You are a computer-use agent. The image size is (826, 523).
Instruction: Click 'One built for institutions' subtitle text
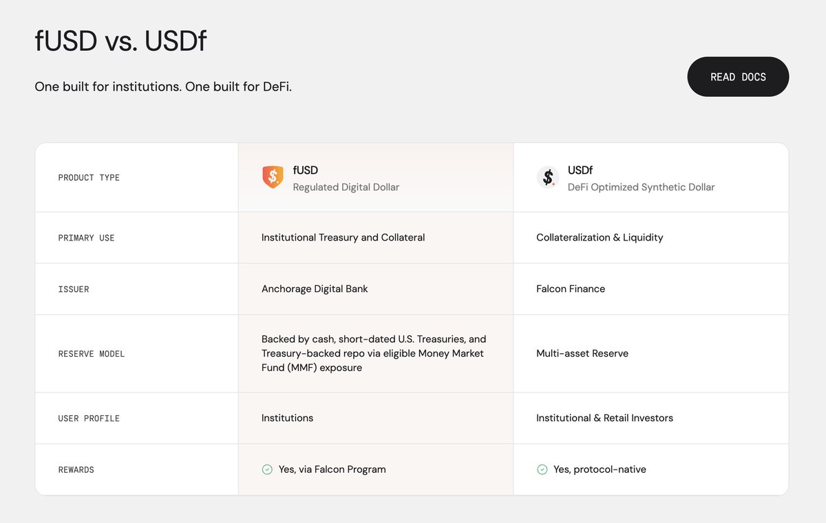(163, 87)
